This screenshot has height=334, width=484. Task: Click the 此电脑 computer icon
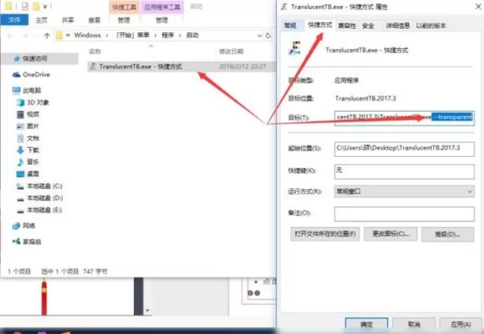pyautogui.click(x=16, y=90)
